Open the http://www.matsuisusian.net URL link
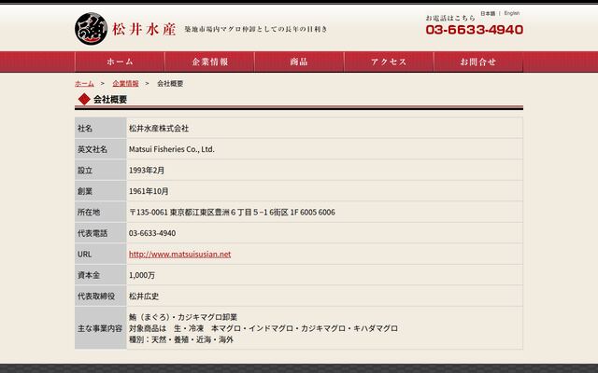 [x=179, y=254]
